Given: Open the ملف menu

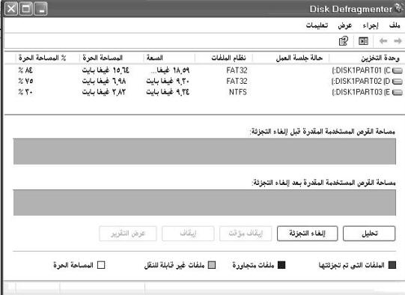Looking at the screenshot, I should pos(395,25).
